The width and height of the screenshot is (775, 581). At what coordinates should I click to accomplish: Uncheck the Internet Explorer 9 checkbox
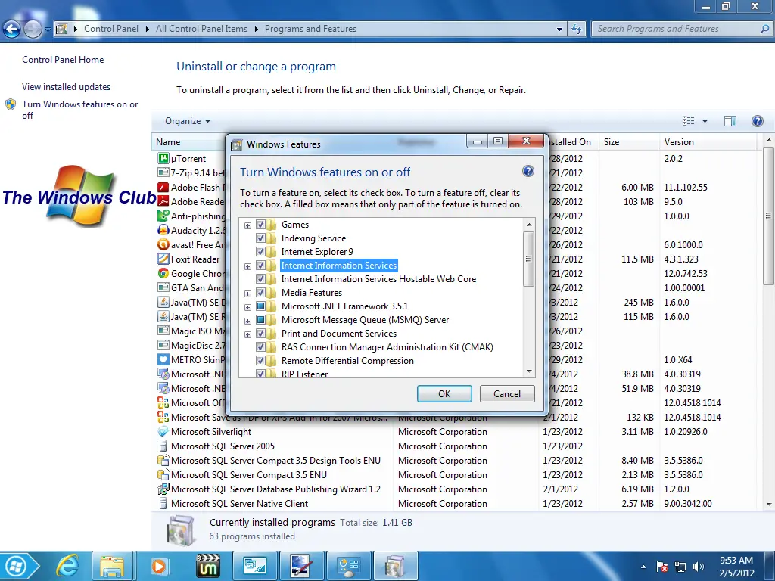[x=260, y=251]
